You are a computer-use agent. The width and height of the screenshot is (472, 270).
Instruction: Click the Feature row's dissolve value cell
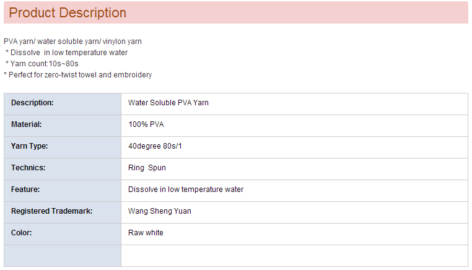(x=186, y=189)
